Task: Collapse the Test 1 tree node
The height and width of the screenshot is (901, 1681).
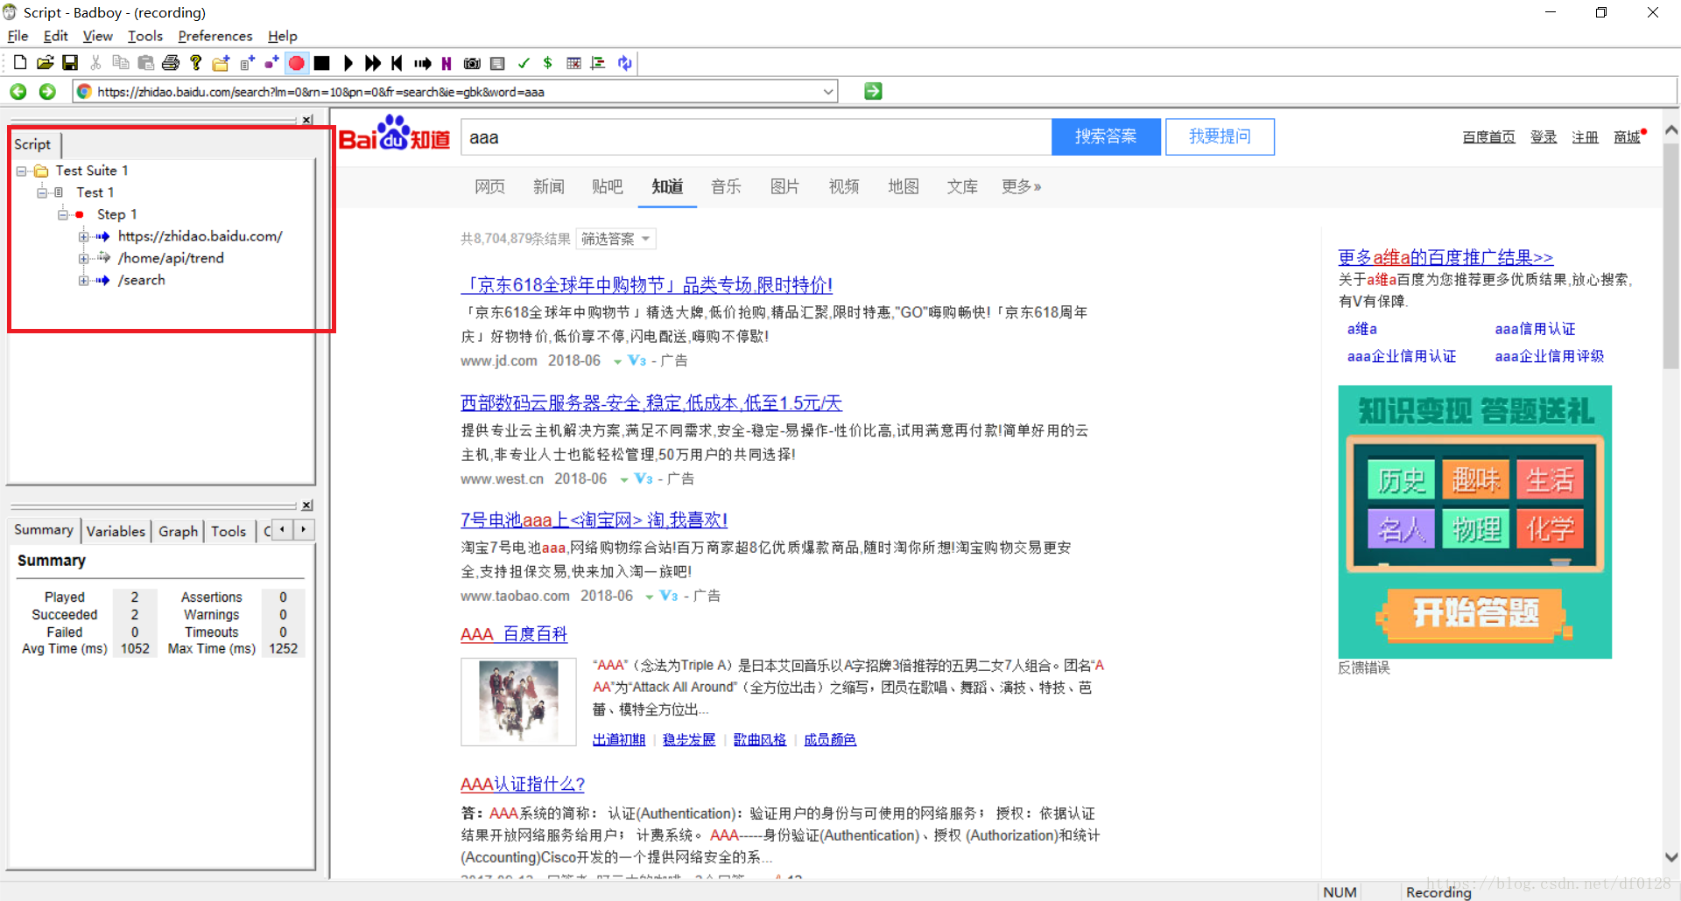Action: coord(41,193)
